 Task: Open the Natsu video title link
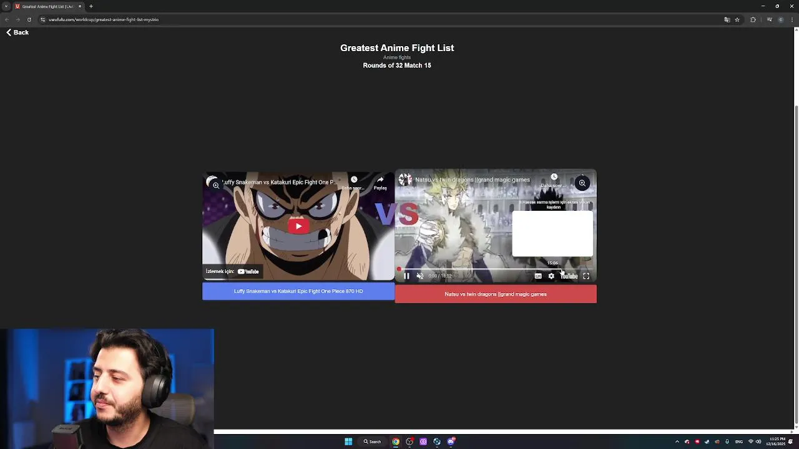473,180
